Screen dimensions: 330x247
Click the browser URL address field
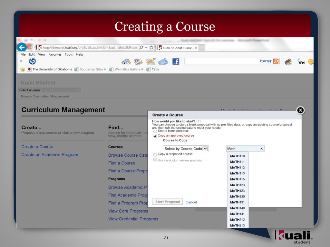90,48
